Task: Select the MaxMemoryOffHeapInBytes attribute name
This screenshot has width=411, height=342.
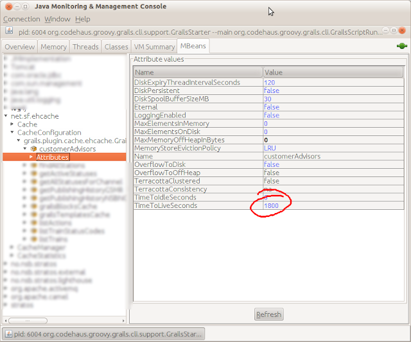Action: tap(179, 140)
